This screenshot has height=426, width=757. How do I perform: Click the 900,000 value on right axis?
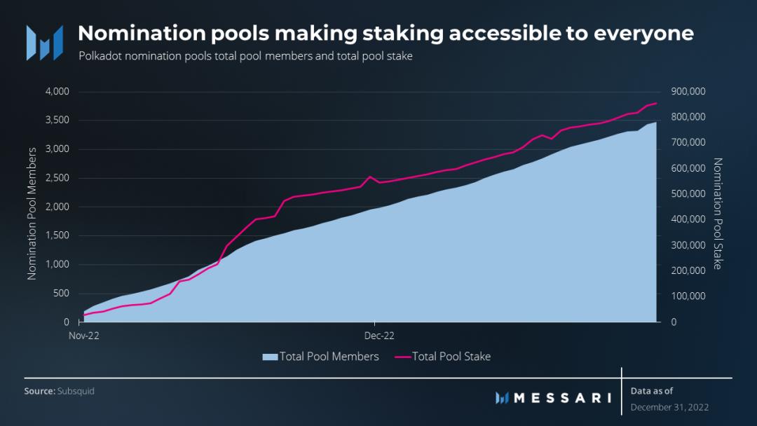688,91
